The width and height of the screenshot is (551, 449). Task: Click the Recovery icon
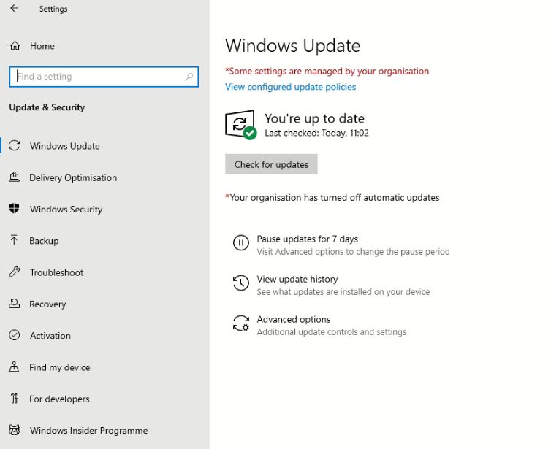tap(14, 304)
